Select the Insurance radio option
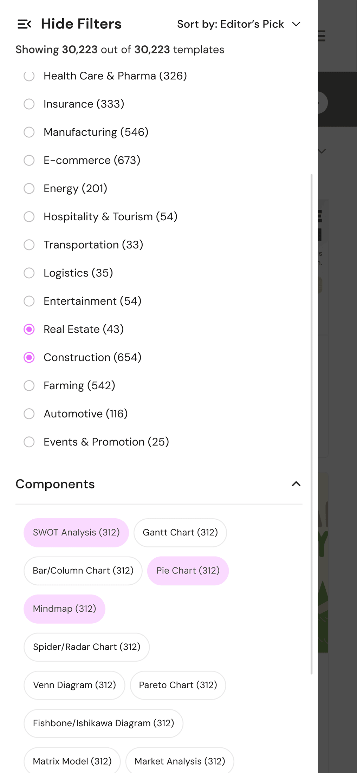 29,104
